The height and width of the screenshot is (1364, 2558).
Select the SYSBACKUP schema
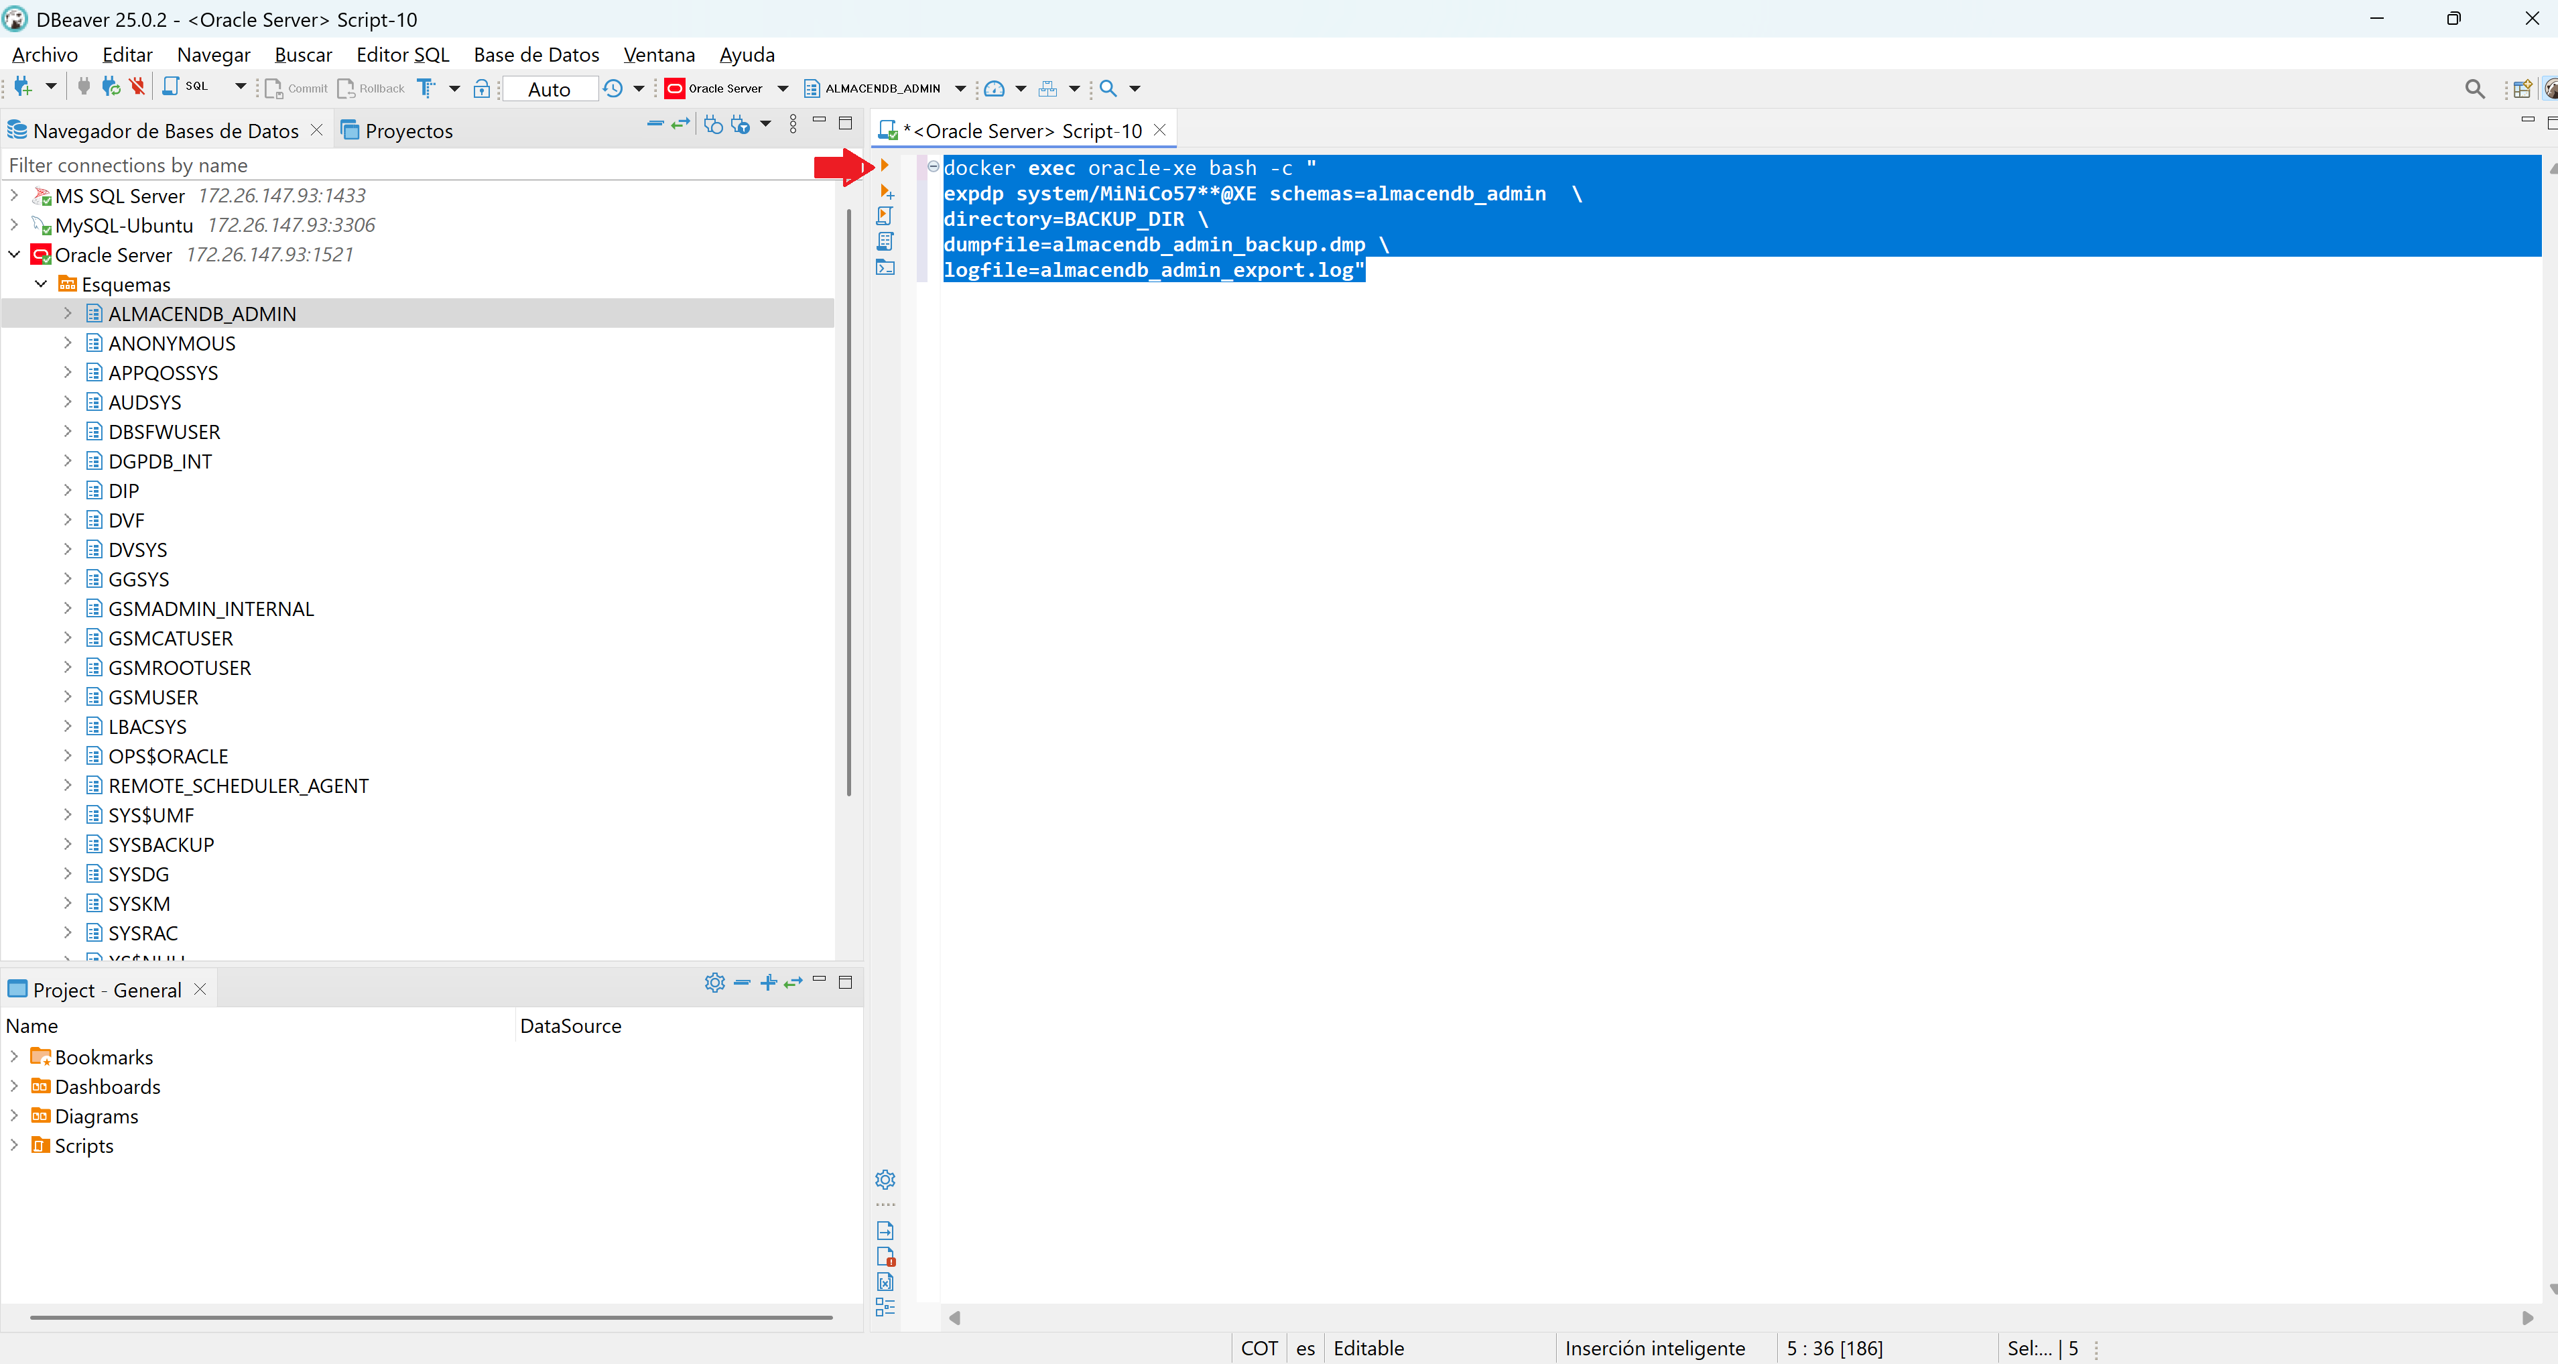tap(160, 845)
